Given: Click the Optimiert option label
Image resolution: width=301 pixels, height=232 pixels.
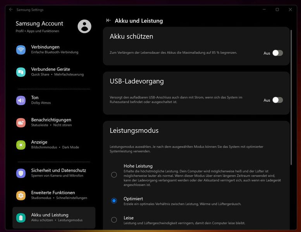Looking at the screenshot, I should (133, 199).
